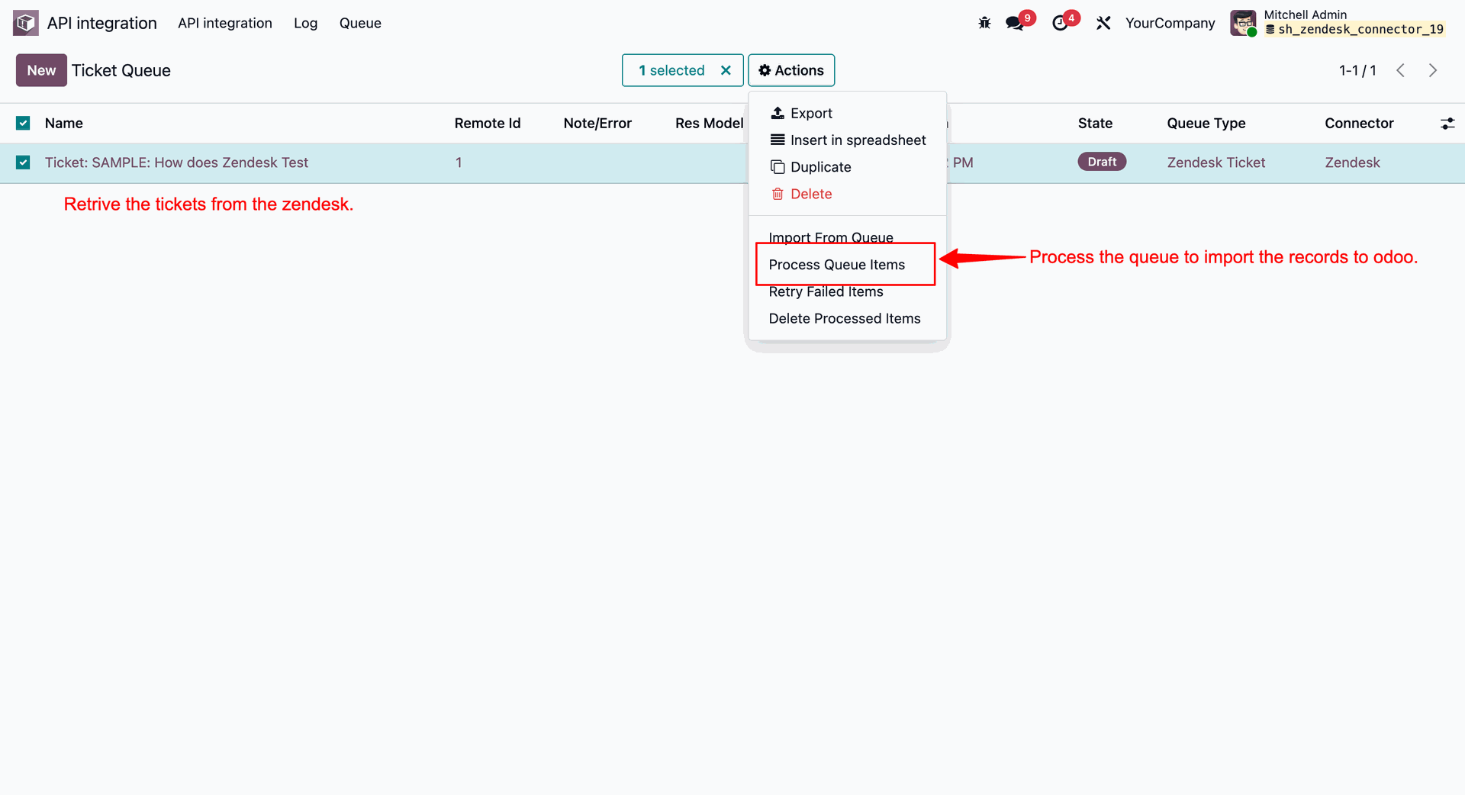
Task: Click the red Delete trash icon
Action: pyautogui.click(x=778, y=194)
